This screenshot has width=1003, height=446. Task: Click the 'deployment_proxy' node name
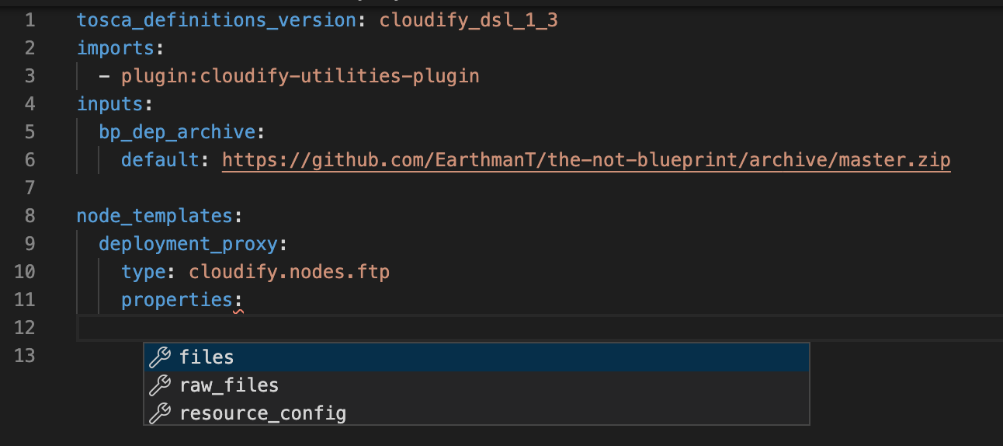click(188, 244)
